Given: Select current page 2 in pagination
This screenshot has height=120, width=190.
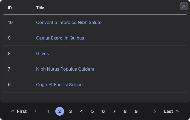Looking at the screenshot, I should point(60,111).
